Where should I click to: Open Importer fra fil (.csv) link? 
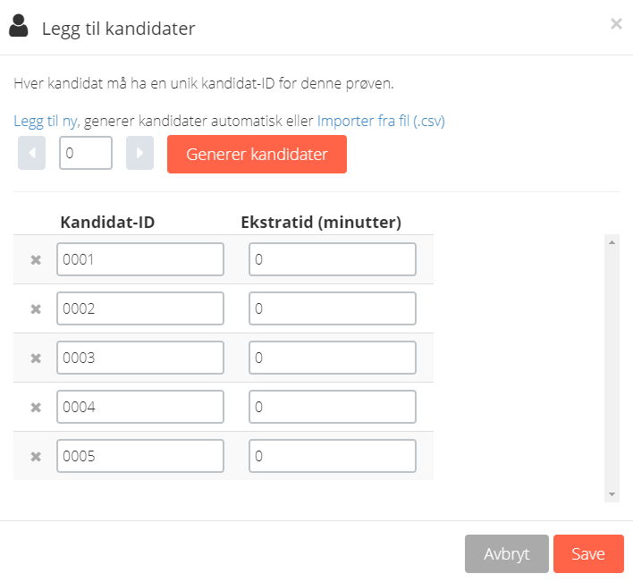click(x=381, y=121)
